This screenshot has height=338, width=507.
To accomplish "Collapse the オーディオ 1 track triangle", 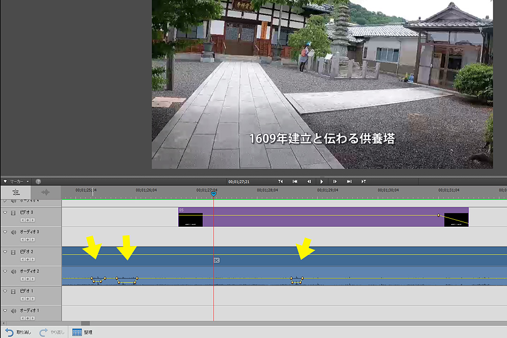I will [x=6, y=311].
